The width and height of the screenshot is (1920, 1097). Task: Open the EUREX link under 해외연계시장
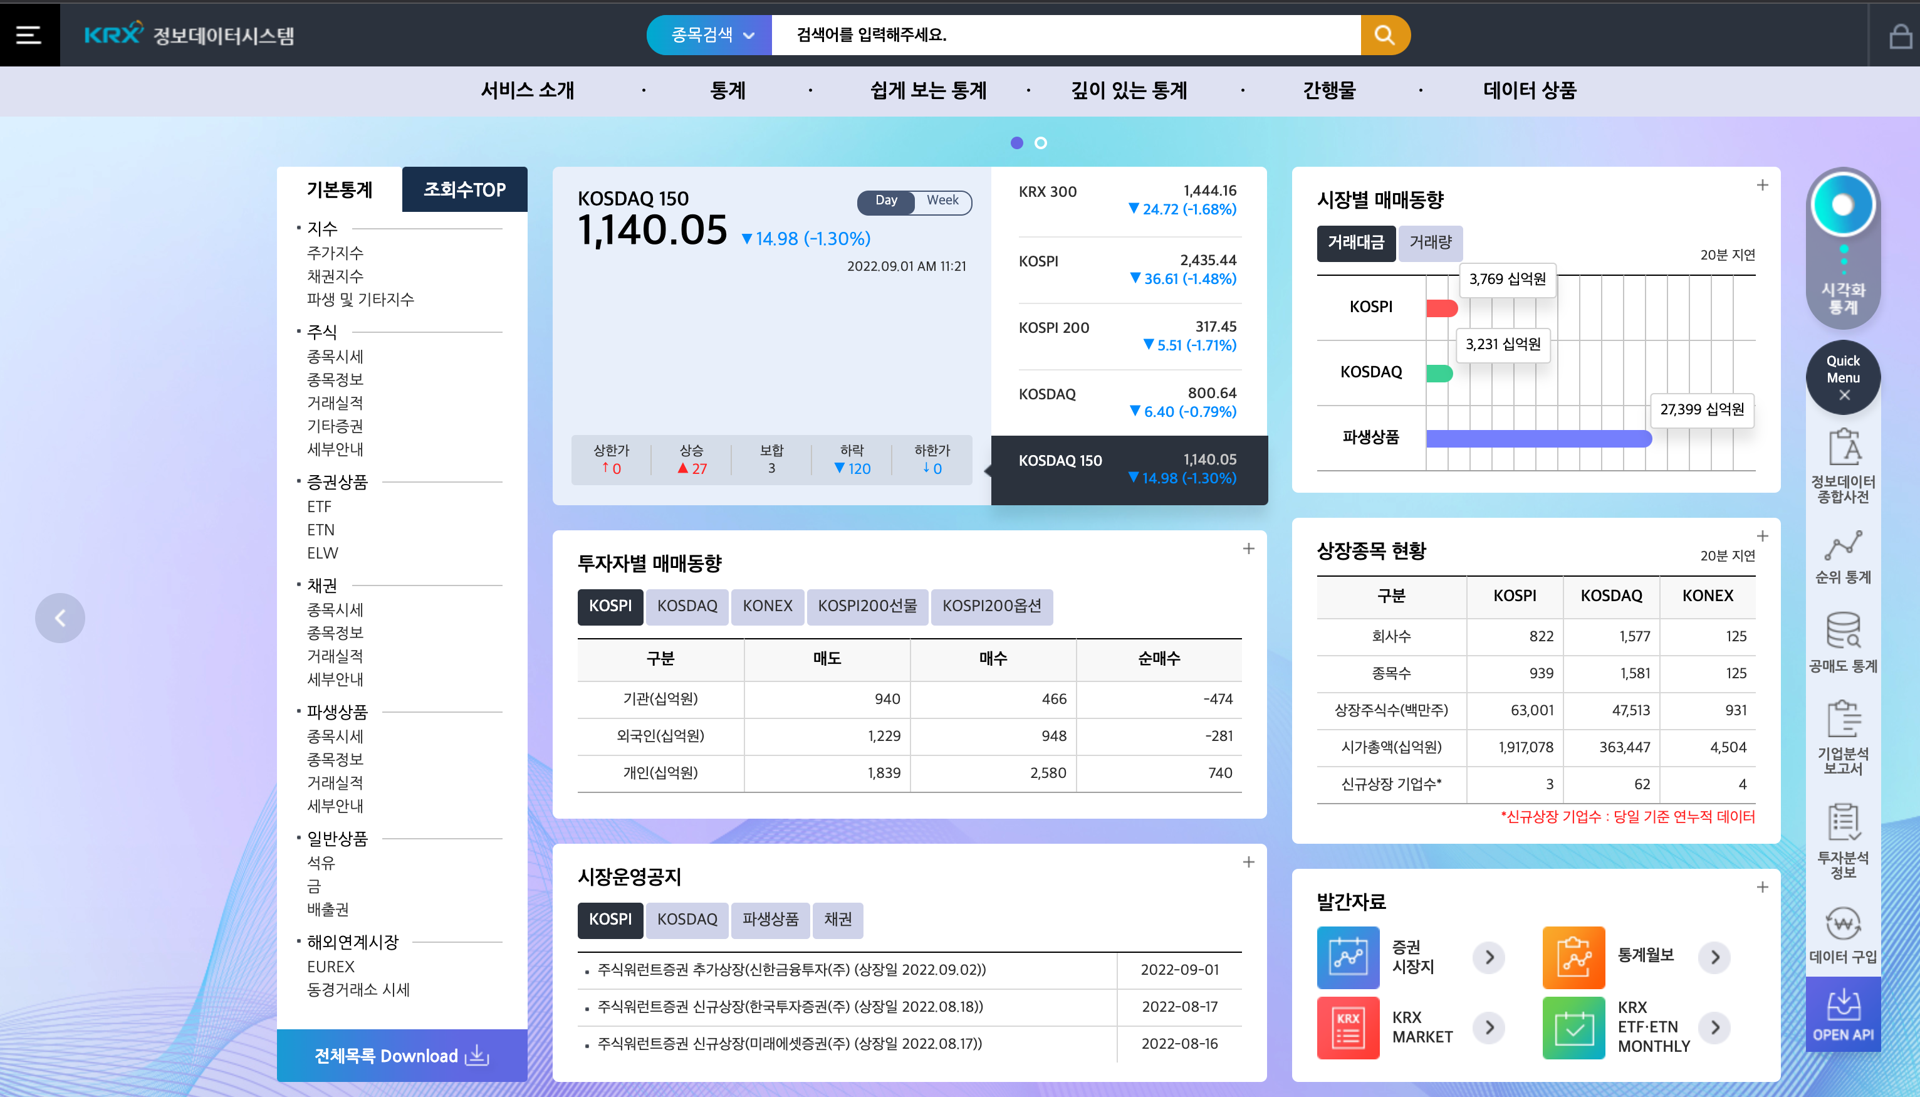click(x=330, y=967)
